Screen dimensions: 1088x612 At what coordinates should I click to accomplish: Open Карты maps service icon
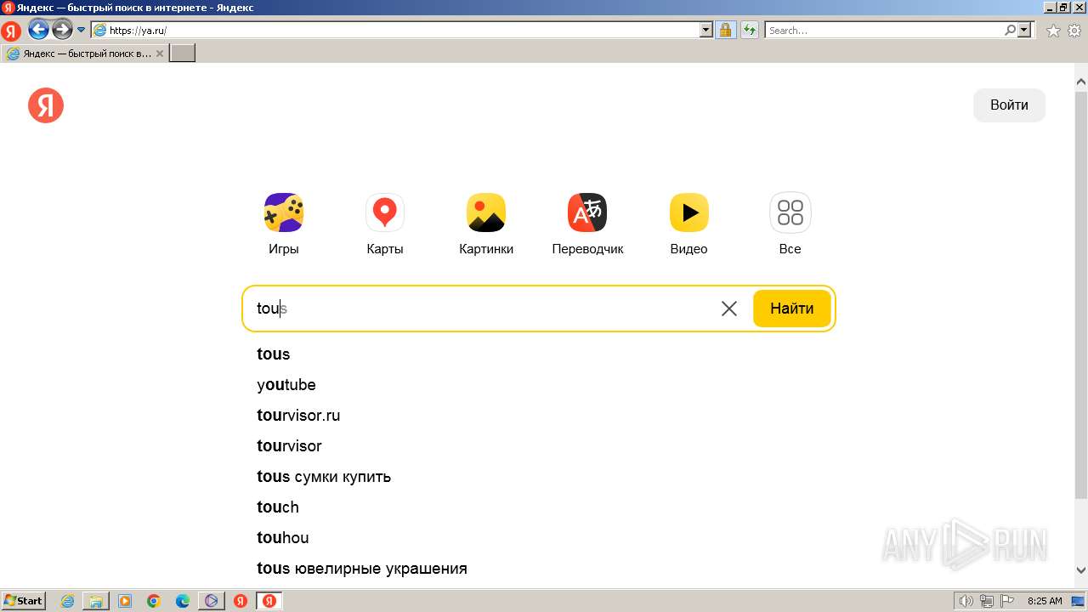click(385, 212)
